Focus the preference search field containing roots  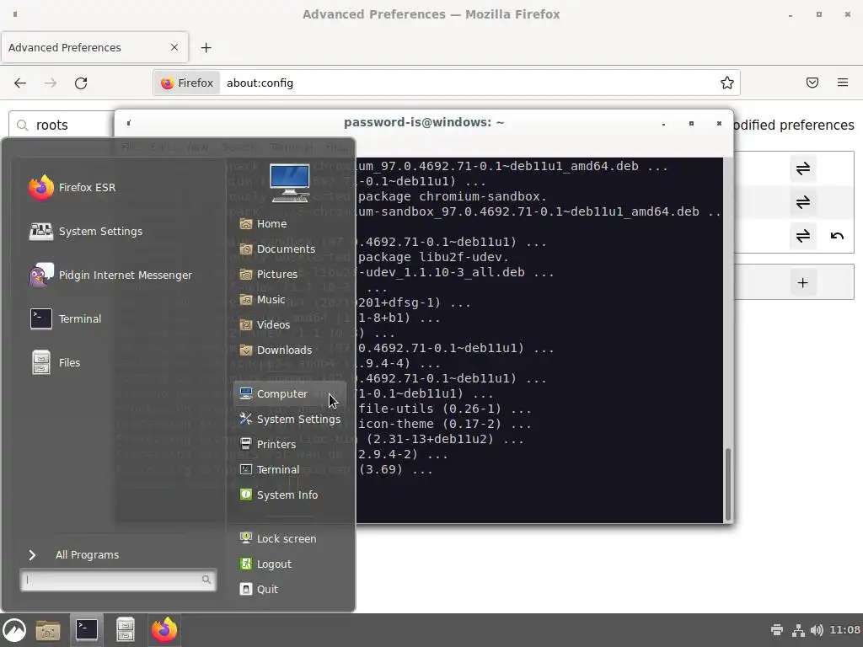[x=62, y=126]
